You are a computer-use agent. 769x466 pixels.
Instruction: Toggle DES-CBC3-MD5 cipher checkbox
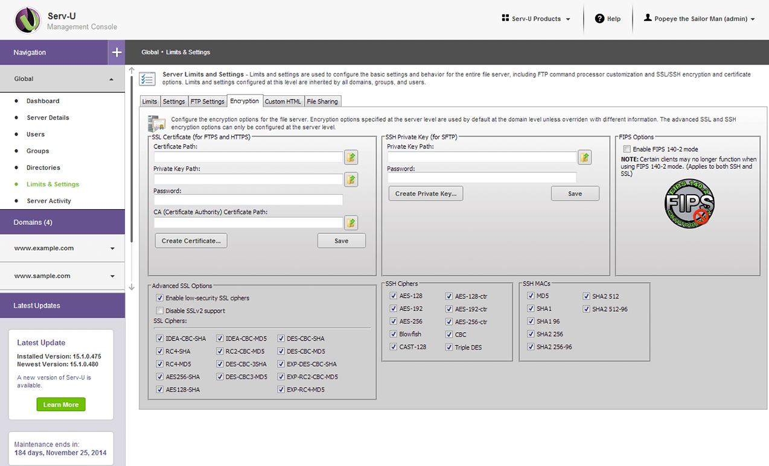click(x=220, y=377)
